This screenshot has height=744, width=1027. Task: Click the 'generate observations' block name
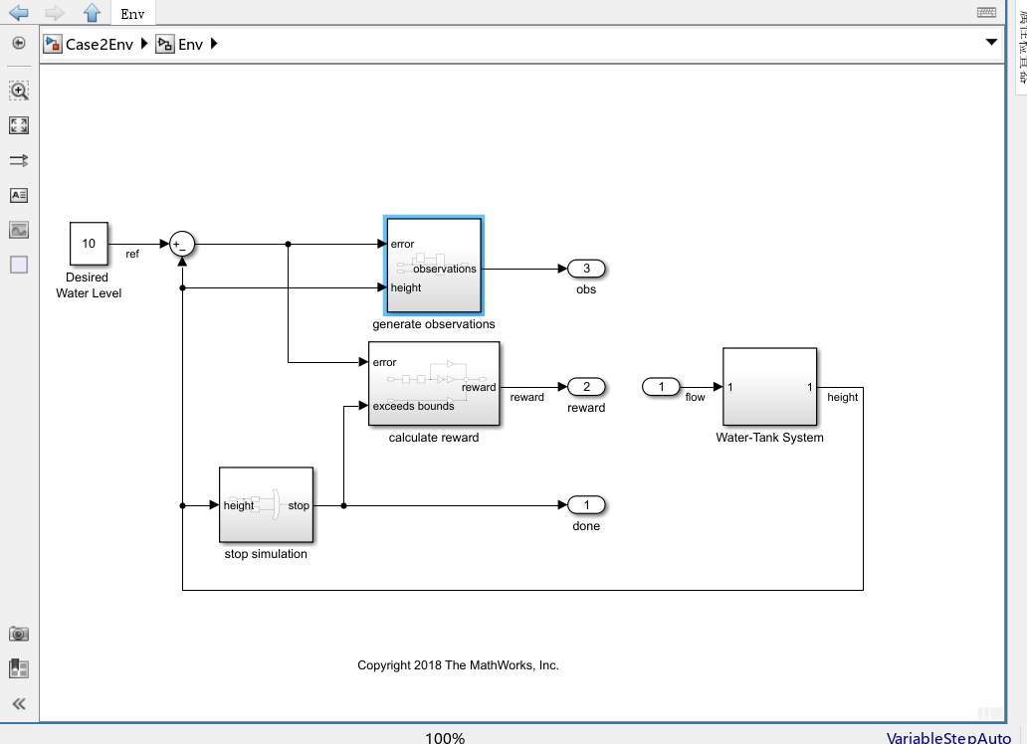(x=434, y=324)
